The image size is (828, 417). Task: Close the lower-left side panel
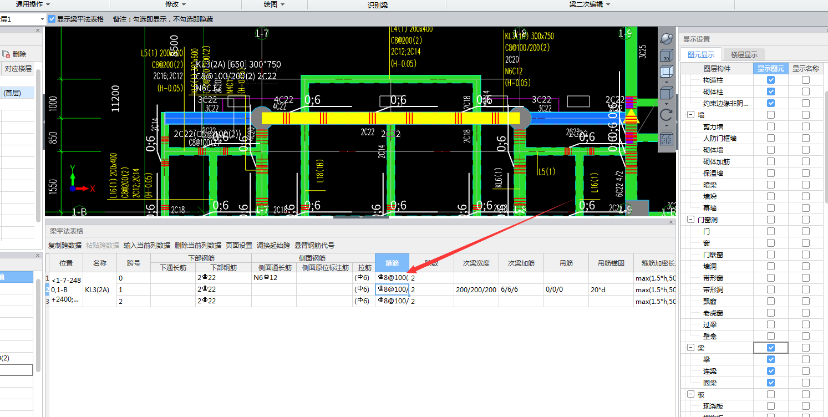(38, 255)
